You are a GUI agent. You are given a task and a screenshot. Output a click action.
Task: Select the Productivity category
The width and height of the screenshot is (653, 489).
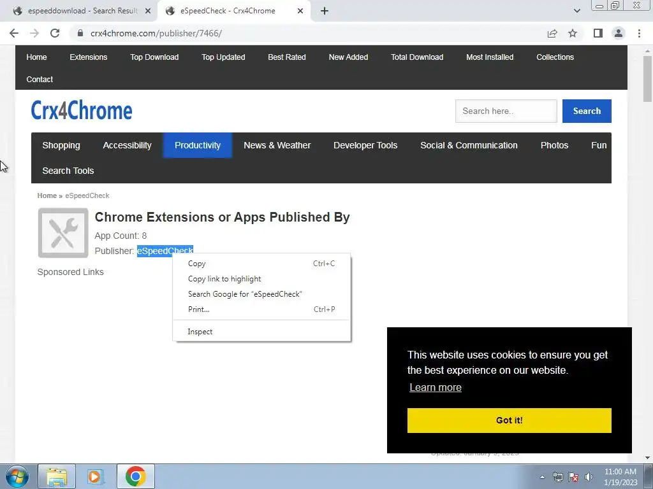click(198, 146)
